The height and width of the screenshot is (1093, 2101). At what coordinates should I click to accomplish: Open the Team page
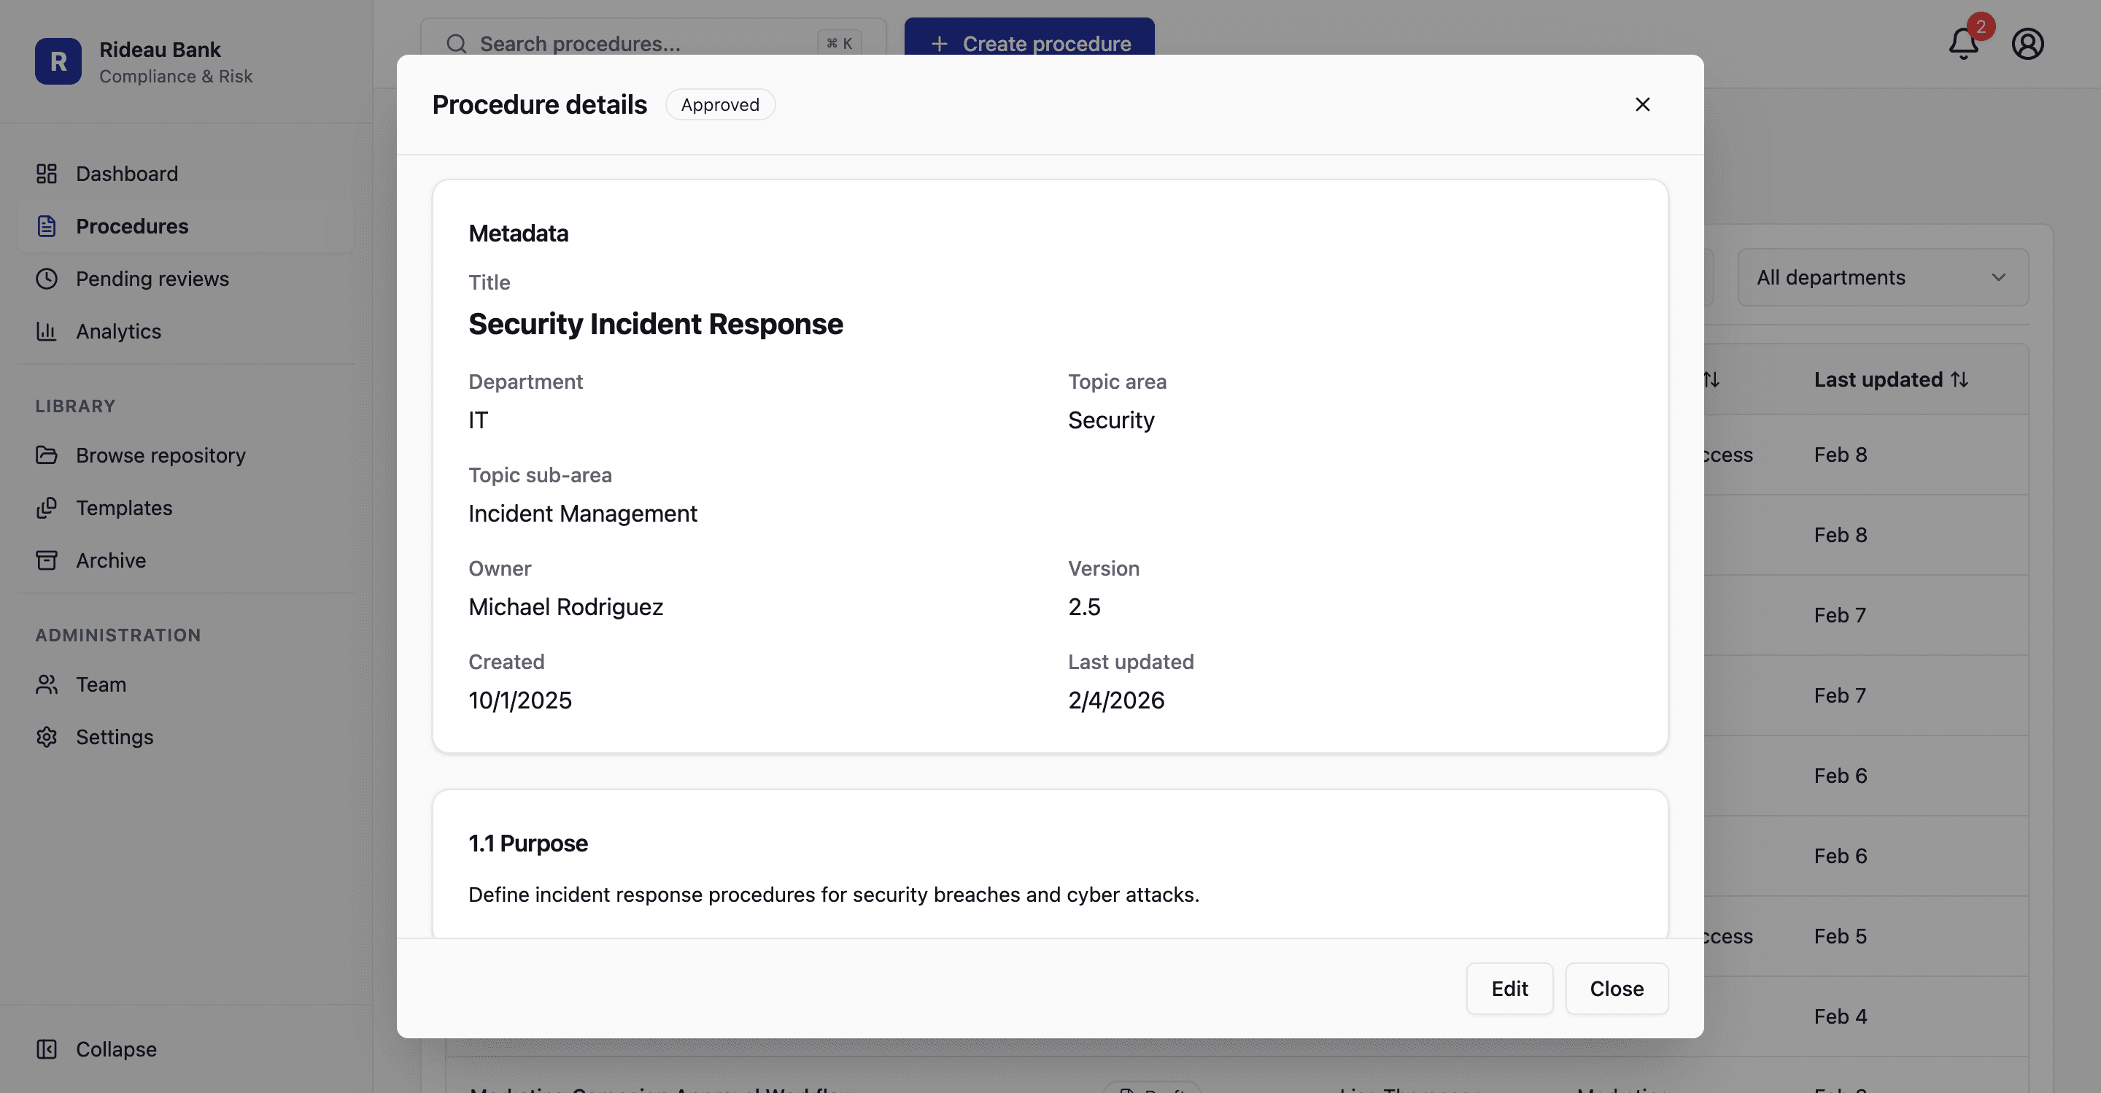(x=101, y=684)
